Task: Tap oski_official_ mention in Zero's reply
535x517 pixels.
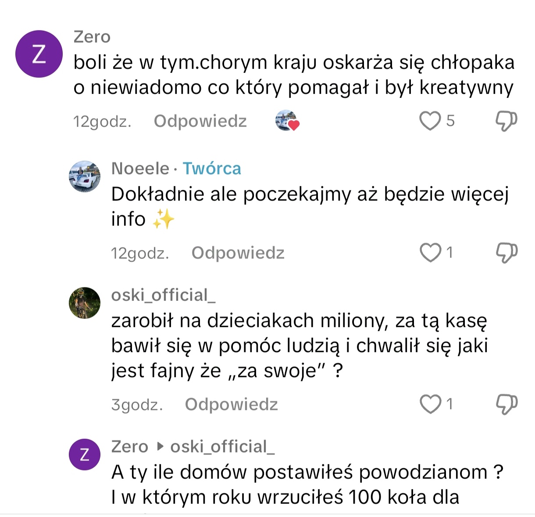Action: pyautogui.click(x=222, y=447)
